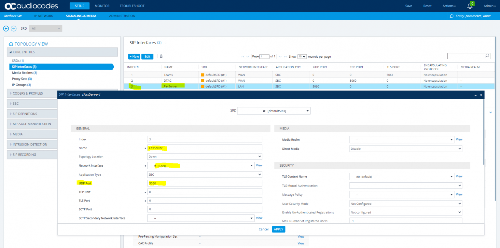Click the search magnifier in table filter
This screenshot has height=248, width=500.
coord(487,56)
